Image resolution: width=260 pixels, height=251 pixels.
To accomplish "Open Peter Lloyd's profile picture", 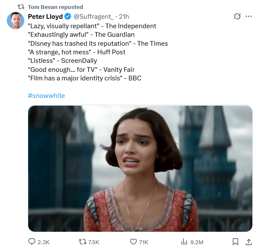I will [x=15, y=21].
